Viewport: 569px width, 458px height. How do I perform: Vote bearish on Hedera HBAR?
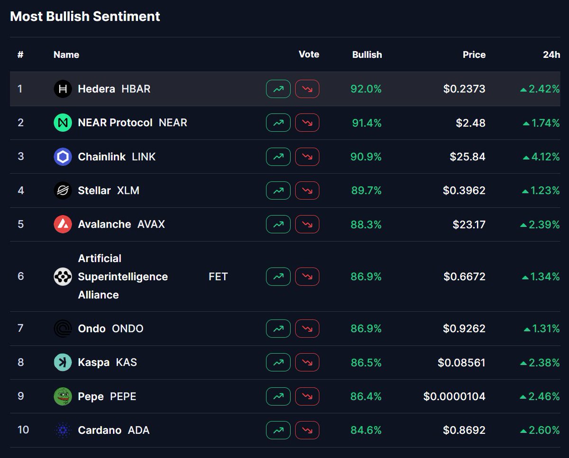coord(307,89)
